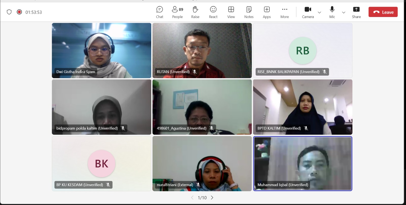406x205 pixels.
Task: Click the meeting timer 01:53:53
Action: (33, 12)
